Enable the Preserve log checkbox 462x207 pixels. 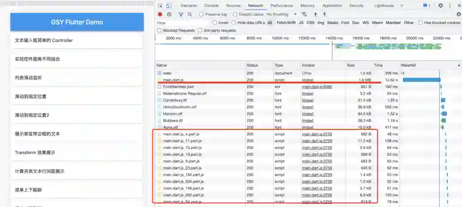tap(201, 14)
